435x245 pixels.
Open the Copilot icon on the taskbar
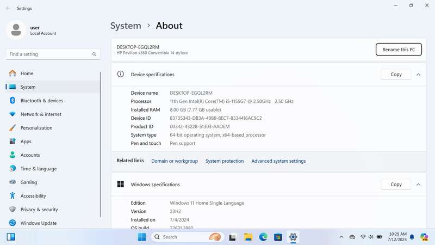pos(424,237)
